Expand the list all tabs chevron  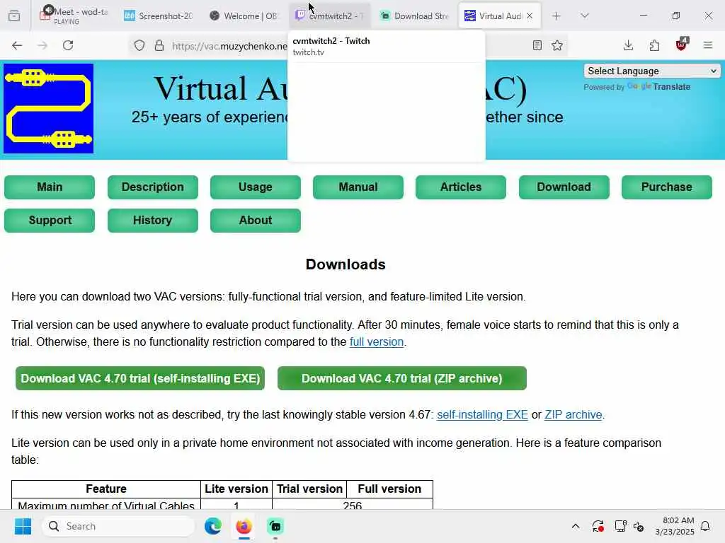(x=585, y=16)
